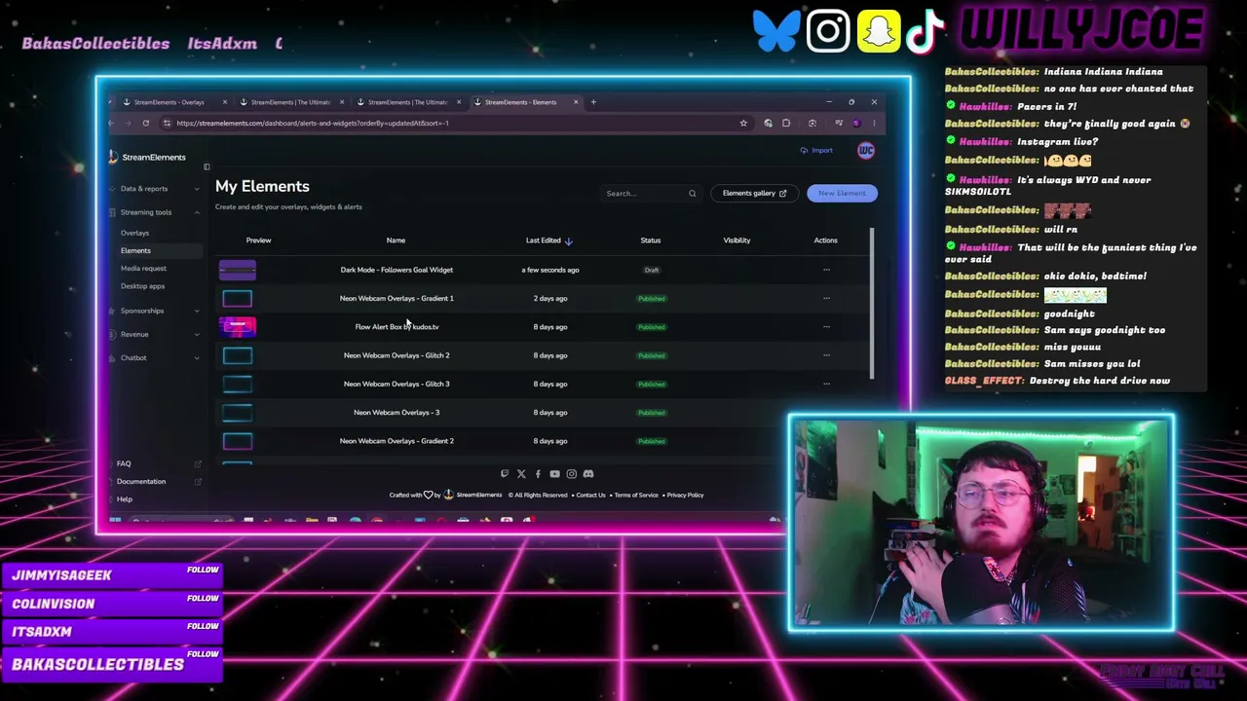The width and height of the screenshot is (1247, 701).
Task: Open the Chrome three-dot menu
Action: (x=874, y=123)
